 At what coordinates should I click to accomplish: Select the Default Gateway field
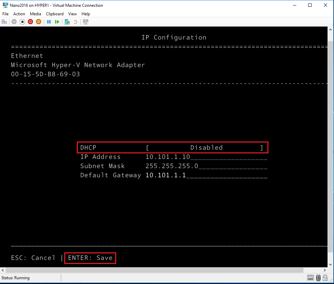pos(206,176)
